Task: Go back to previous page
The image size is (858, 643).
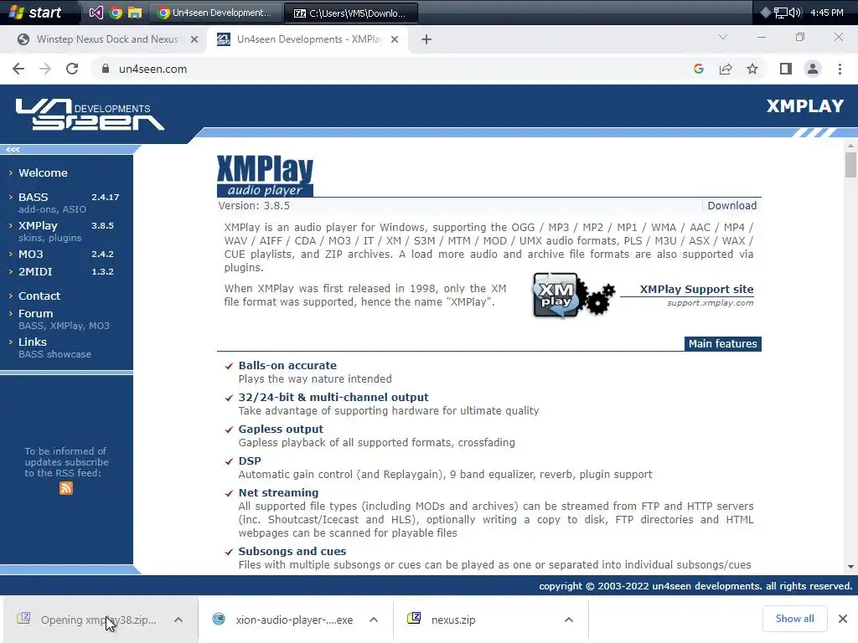Action: (x=18, y=69)
